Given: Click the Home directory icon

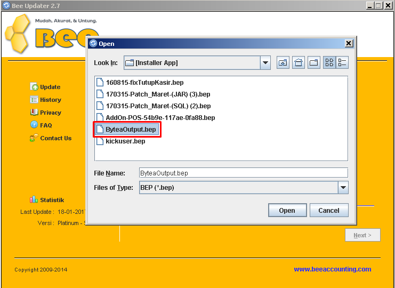Looking at the screenshot, I should pyautogui.click(x=299, y=62).
